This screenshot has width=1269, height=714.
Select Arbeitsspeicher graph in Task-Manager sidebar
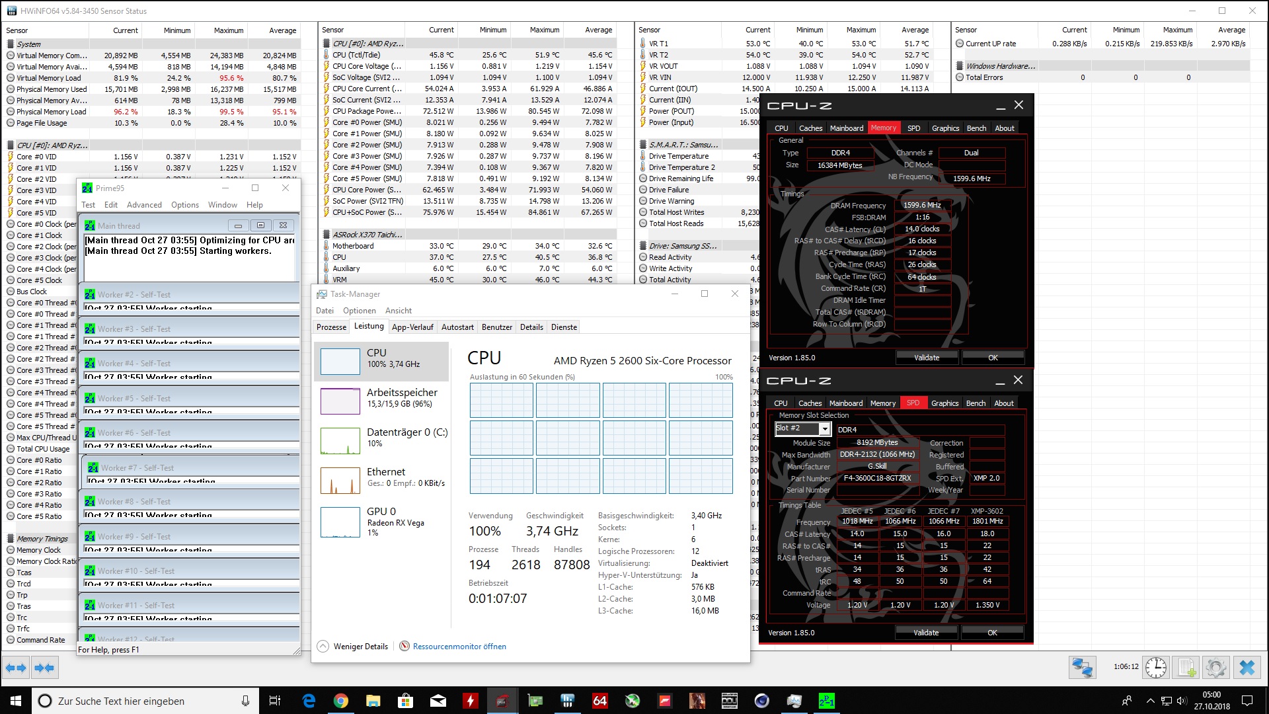381,401
